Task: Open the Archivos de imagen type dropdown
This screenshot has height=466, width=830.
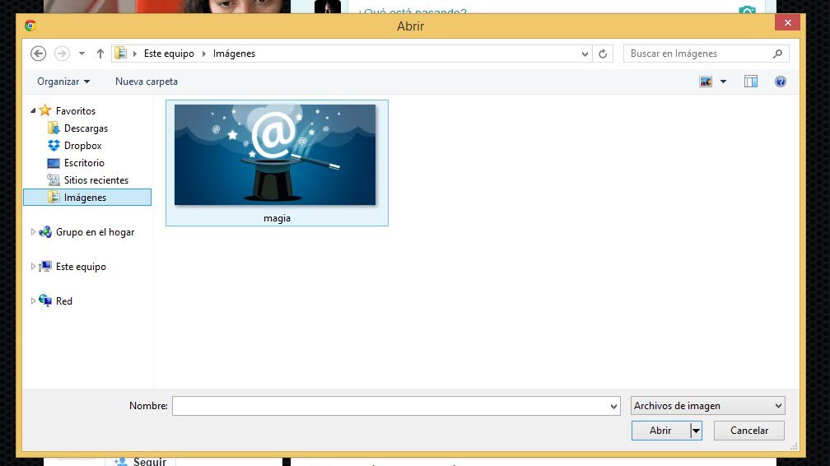Action: (708, 406)
